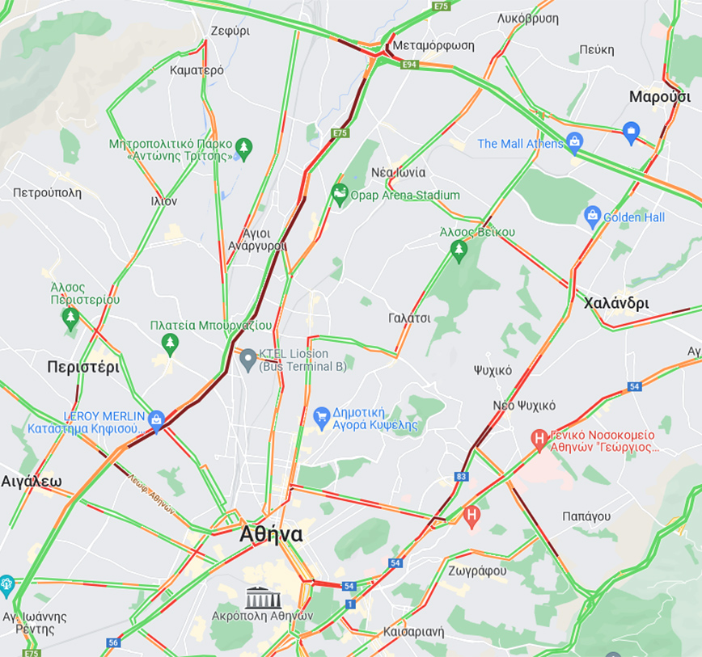Click the Αθήνα city label
Image resolution: width=702 pixels, height=657 pixels.
click(271, 534)
